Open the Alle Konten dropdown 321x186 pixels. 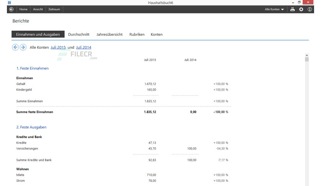[x=274, y=9]
